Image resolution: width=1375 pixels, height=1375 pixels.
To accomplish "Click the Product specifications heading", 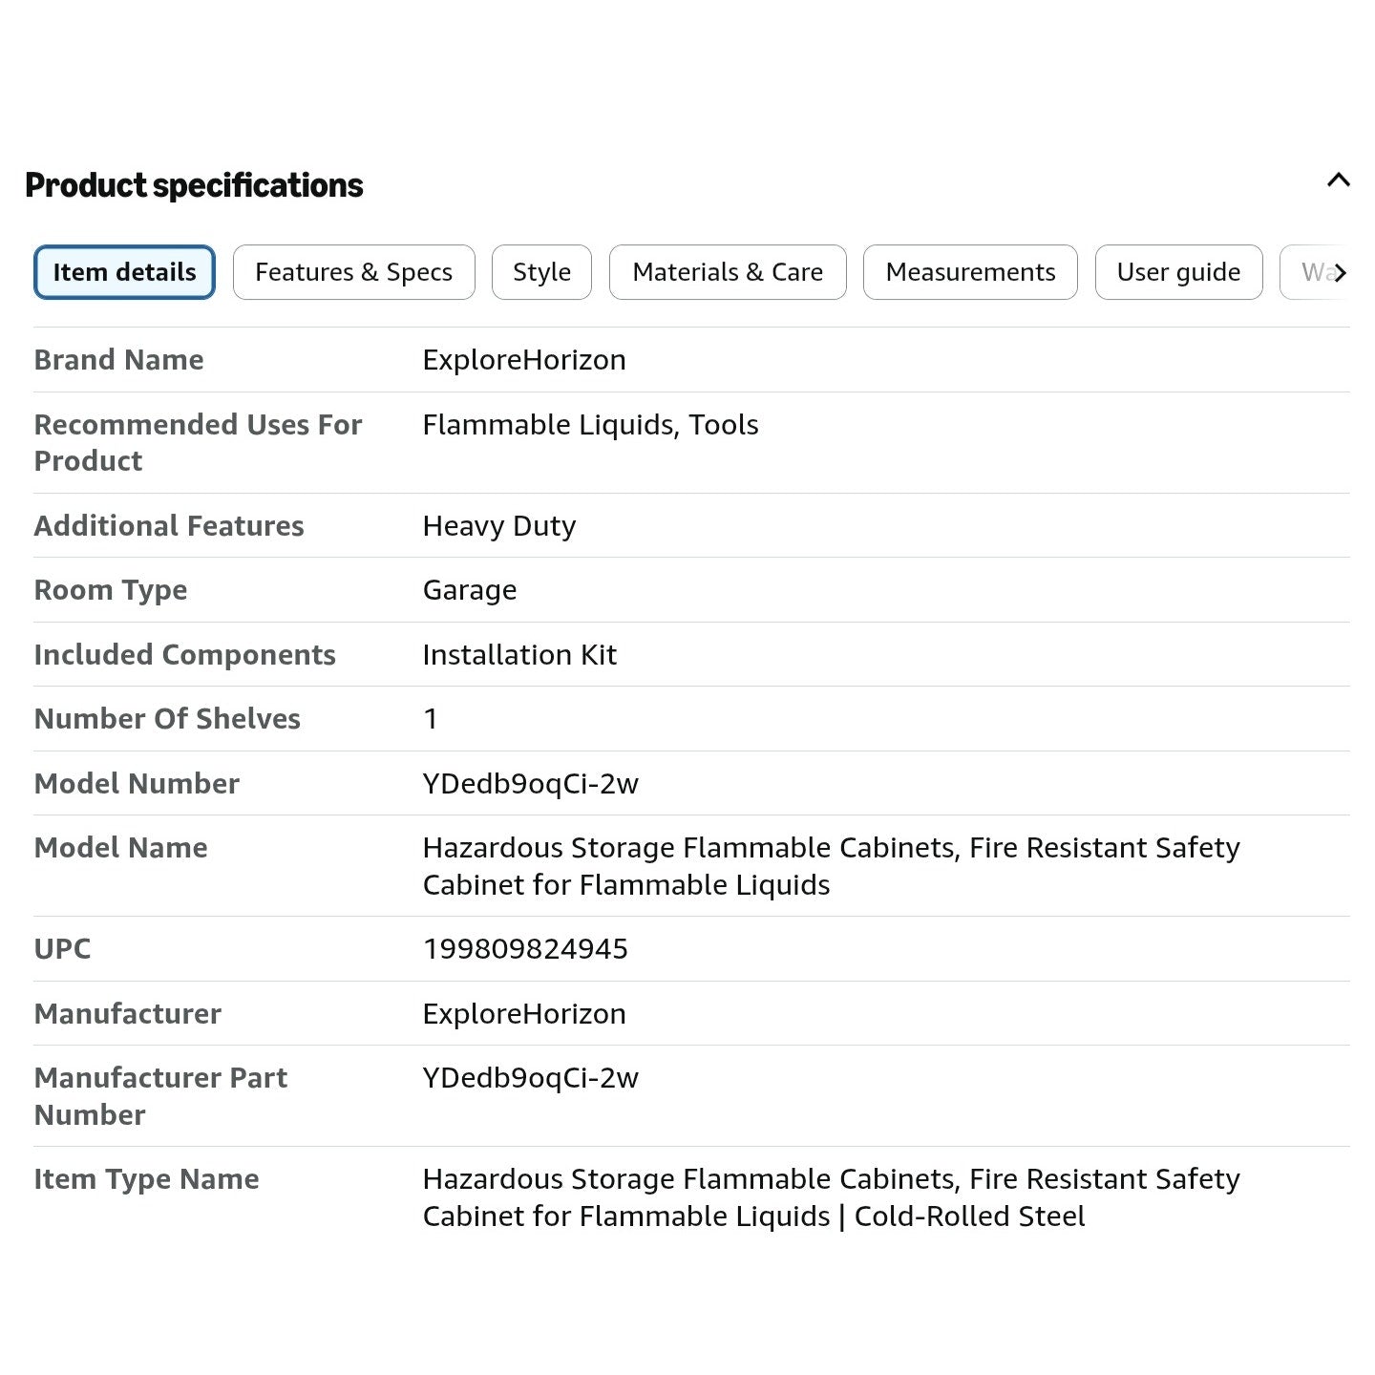I will coord(194,185).
